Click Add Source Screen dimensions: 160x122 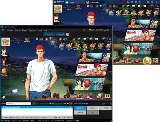(x=8, y=117)
